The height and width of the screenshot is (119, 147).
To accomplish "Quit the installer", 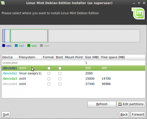I will click(6, 115).
